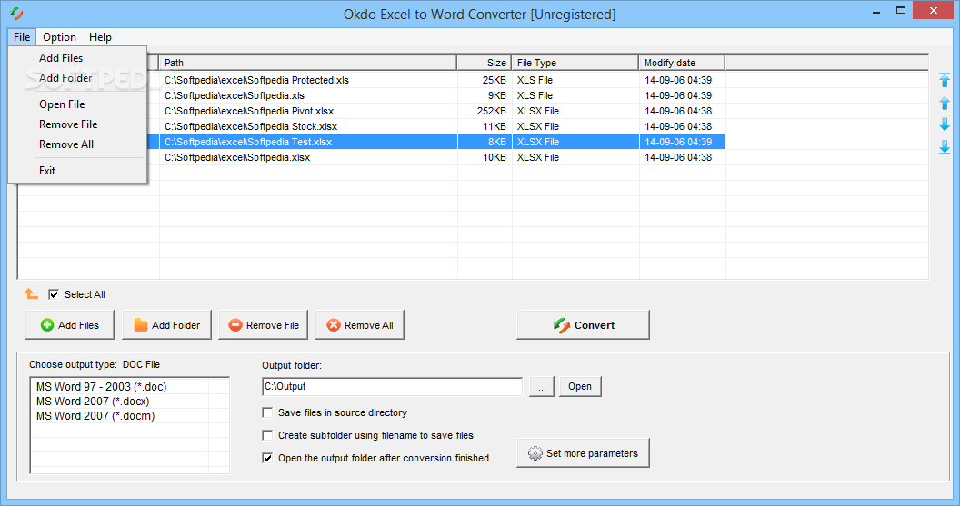
Task: Sort by the File Type column header
Action: point(575,63)
